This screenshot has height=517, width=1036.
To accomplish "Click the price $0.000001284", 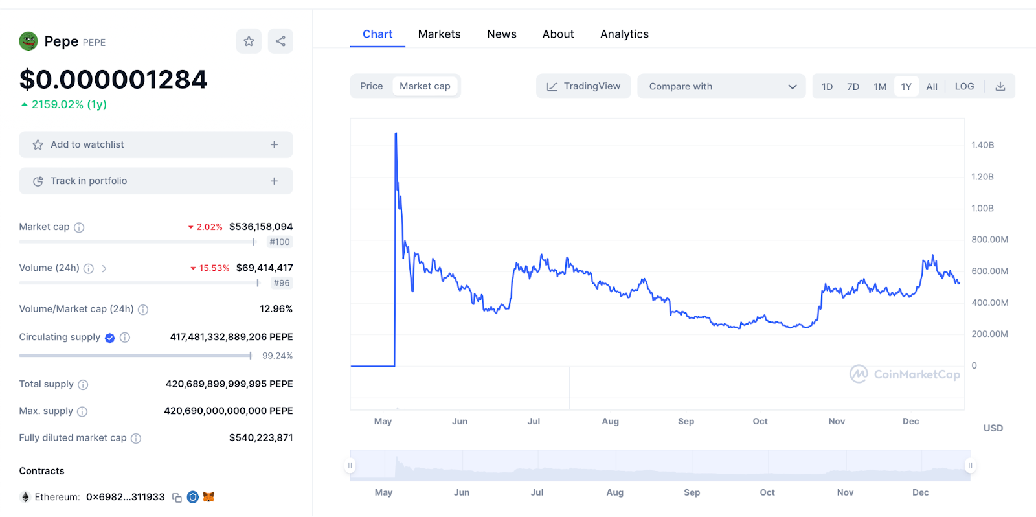I will (x=113, y=80).
